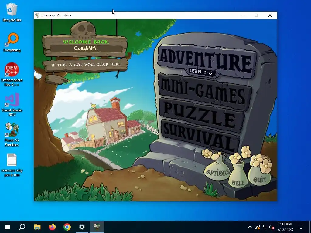Click the Plants vs. Zombies title bar icon
311x233 pixels.
[x=37, y=15]
